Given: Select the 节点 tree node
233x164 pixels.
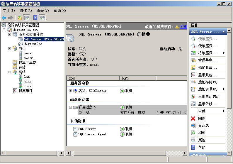Looking at the screenshot, I should (x=22, y=48).
